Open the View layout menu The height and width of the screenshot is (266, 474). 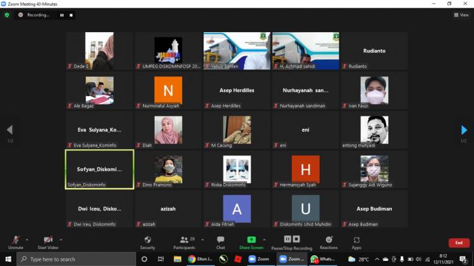pos(461,15)
